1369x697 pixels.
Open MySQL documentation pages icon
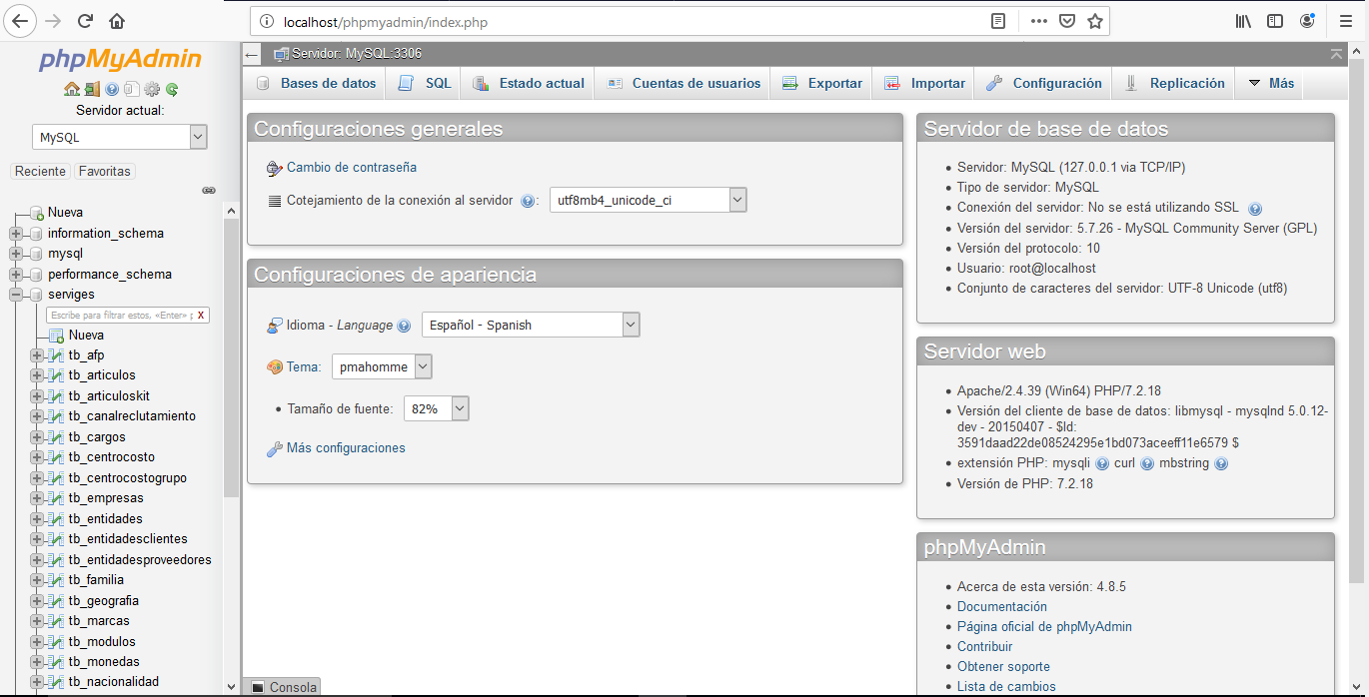click(x=131, y=89)
